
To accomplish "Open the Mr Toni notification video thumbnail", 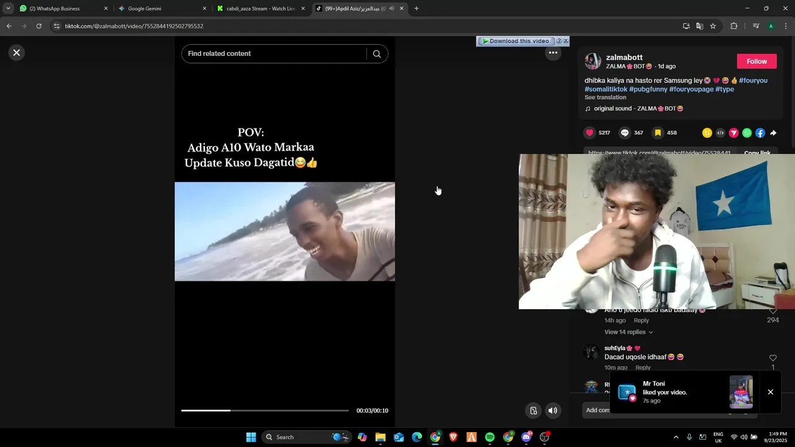I will pos(741,392).
